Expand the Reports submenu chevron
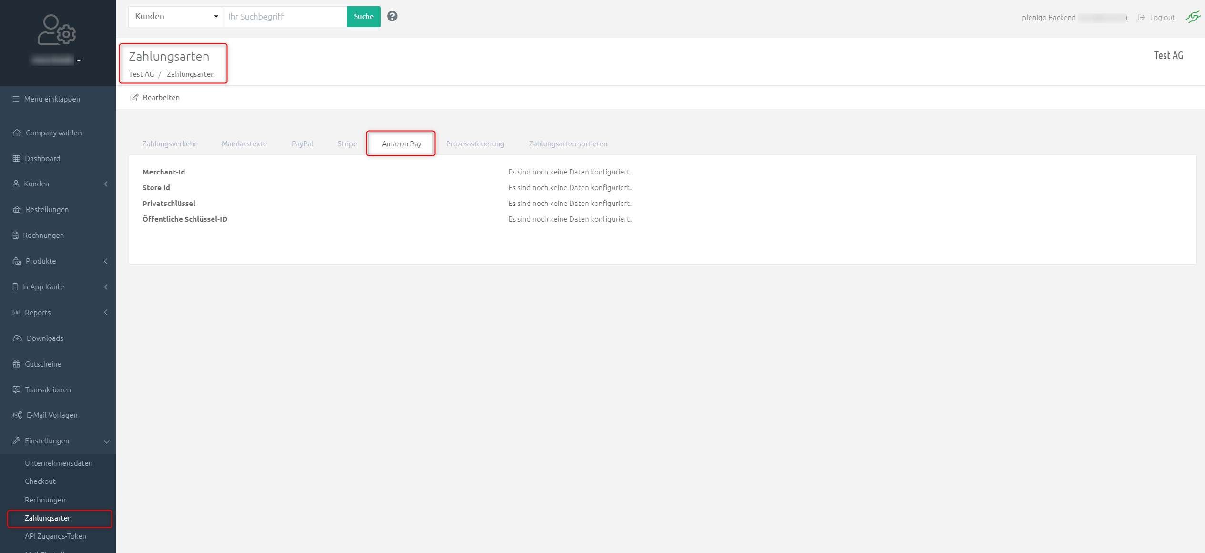Viewport: 1205px width, 553px height. pos(106,313)
